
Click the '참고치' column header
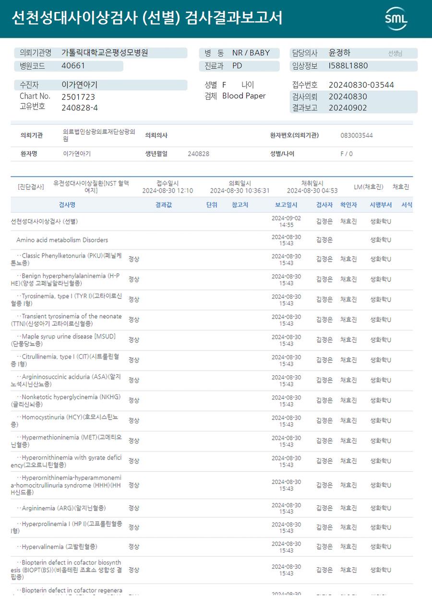(240, 205)
